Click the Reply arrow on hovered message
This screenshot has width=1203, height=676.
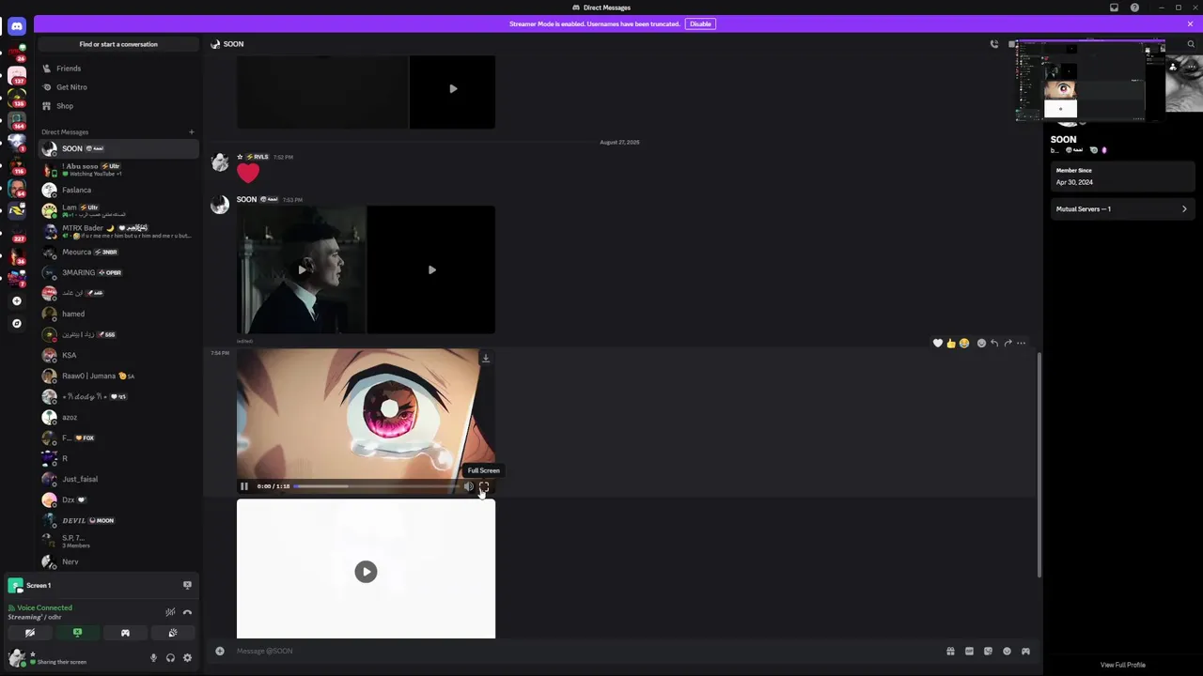(994, 344)
